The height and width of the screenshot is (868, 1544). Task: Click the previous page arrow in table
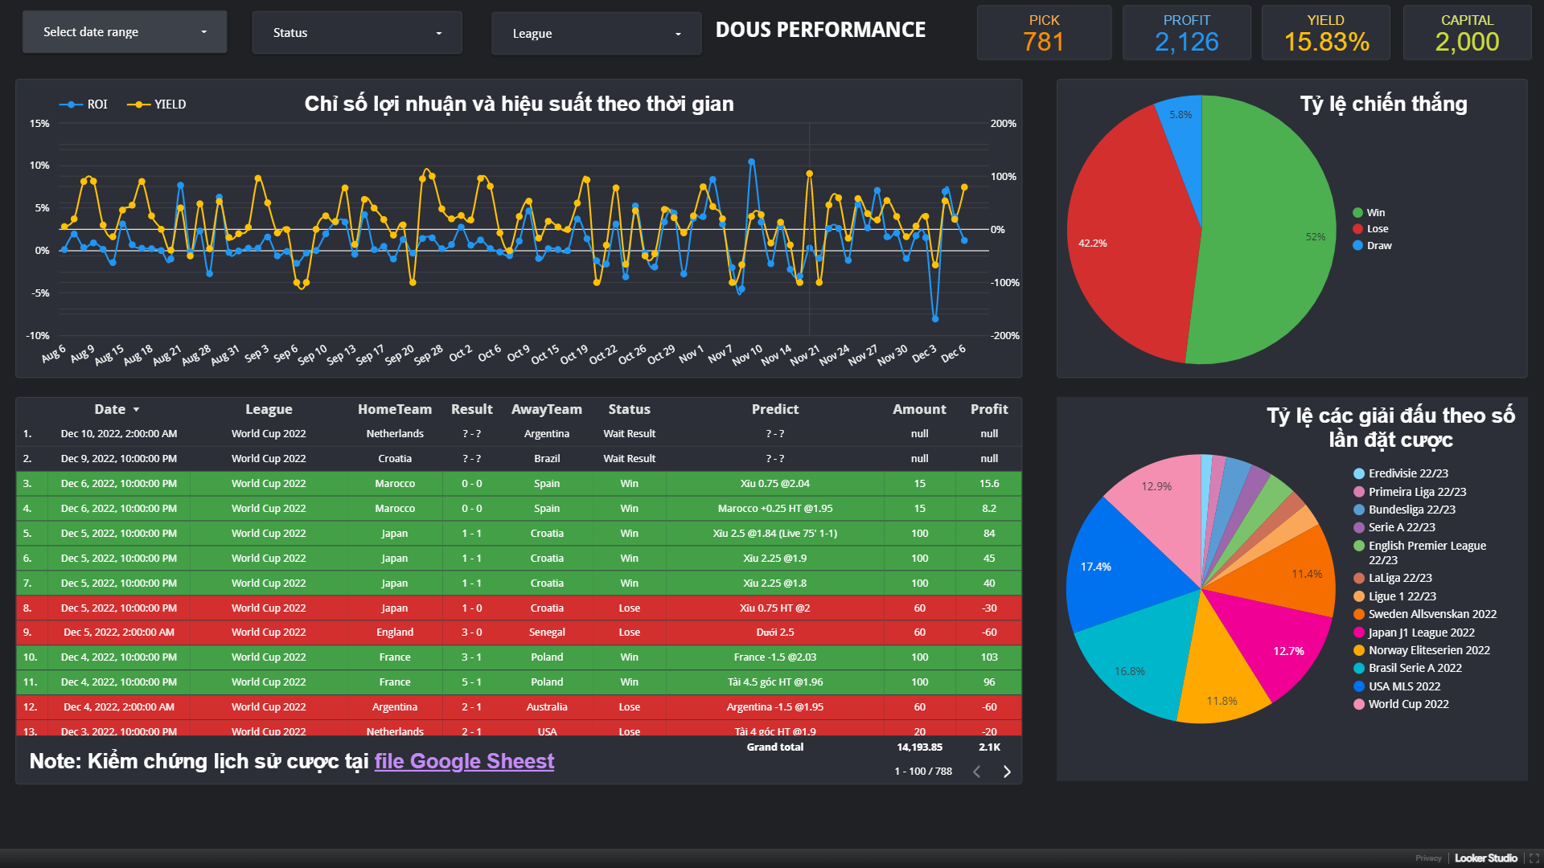(976, 772)
